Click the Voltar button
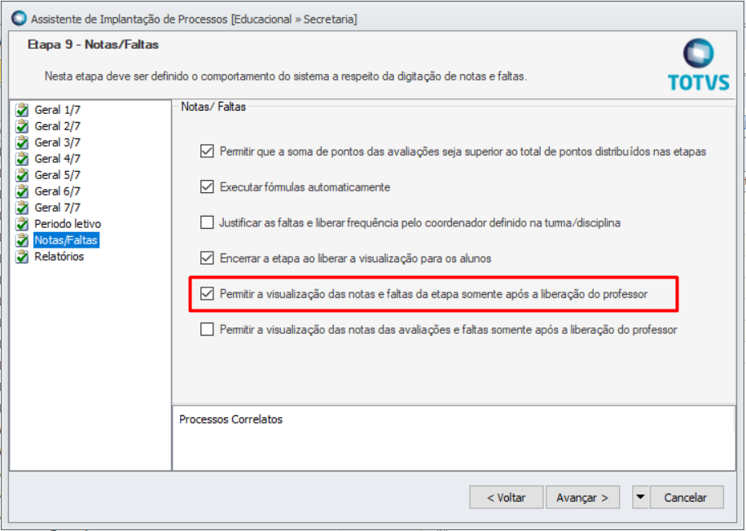Viewport: 746px width, 531px height. tap(506, 497)
